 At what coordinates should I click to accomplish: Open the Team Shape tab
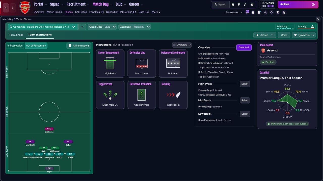pyautogui.click(x=16, y=35)
